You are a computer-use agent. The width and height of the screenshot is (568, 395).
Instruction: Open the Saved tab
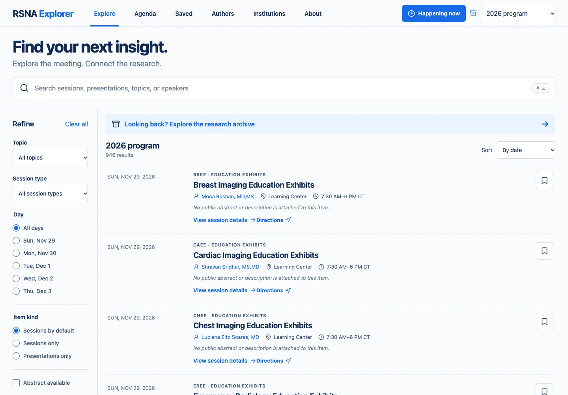tap(184, 13)
